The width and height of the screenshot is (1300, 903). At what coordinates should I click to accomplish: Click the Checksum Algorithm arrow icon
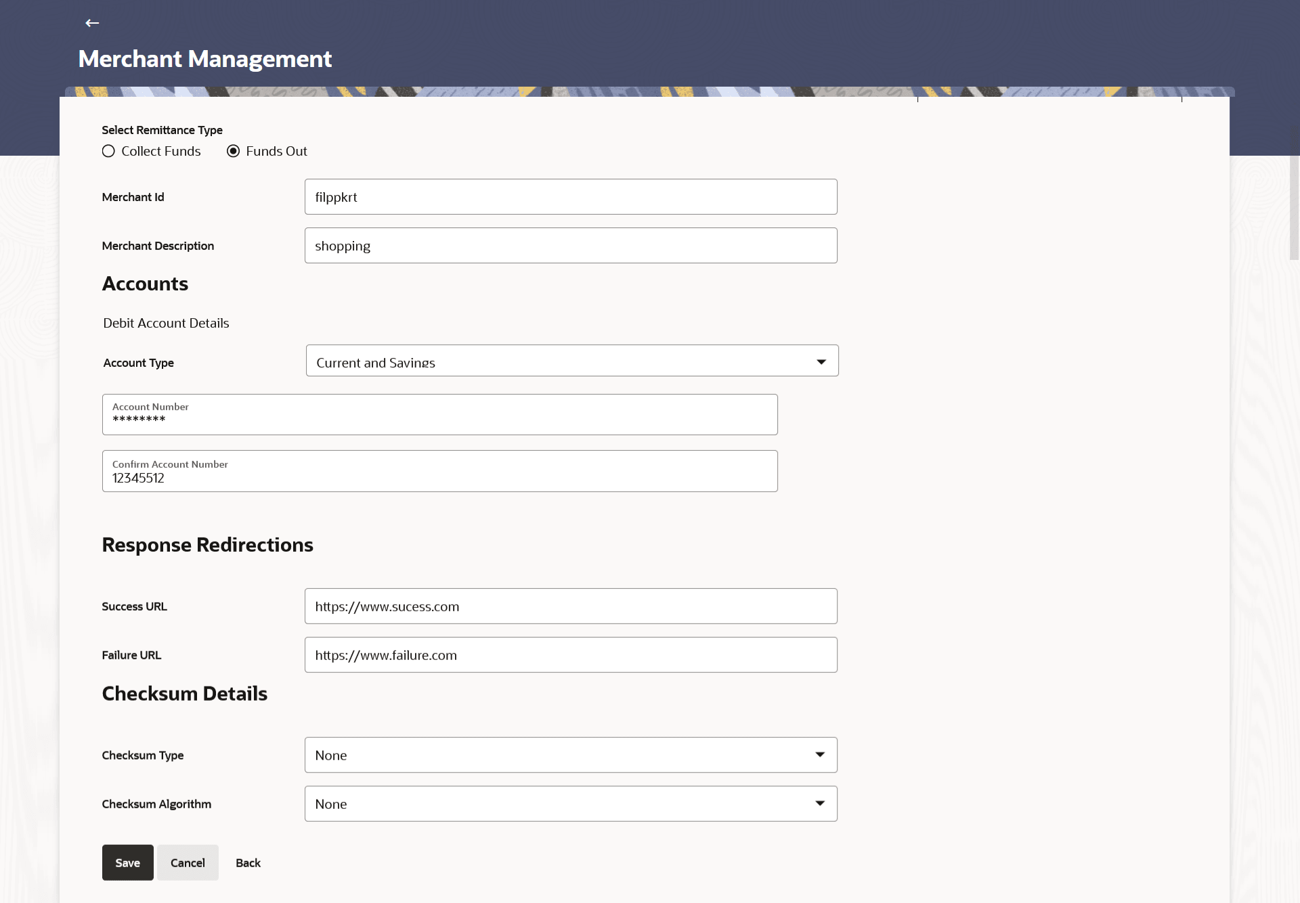click(x=819, y=803)
